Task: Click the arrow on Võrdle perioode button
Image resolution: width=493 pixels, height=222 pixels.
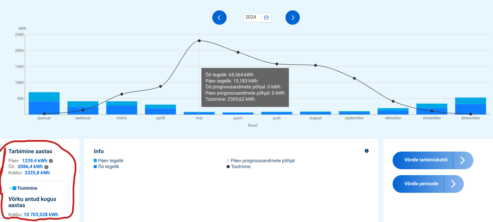Action: coord(453,184)
